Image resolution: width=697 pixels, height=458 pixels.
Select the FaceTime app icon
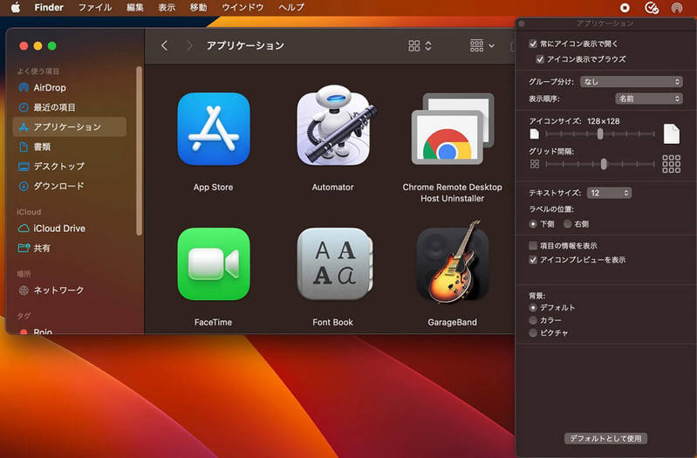(x=214, y=263)
